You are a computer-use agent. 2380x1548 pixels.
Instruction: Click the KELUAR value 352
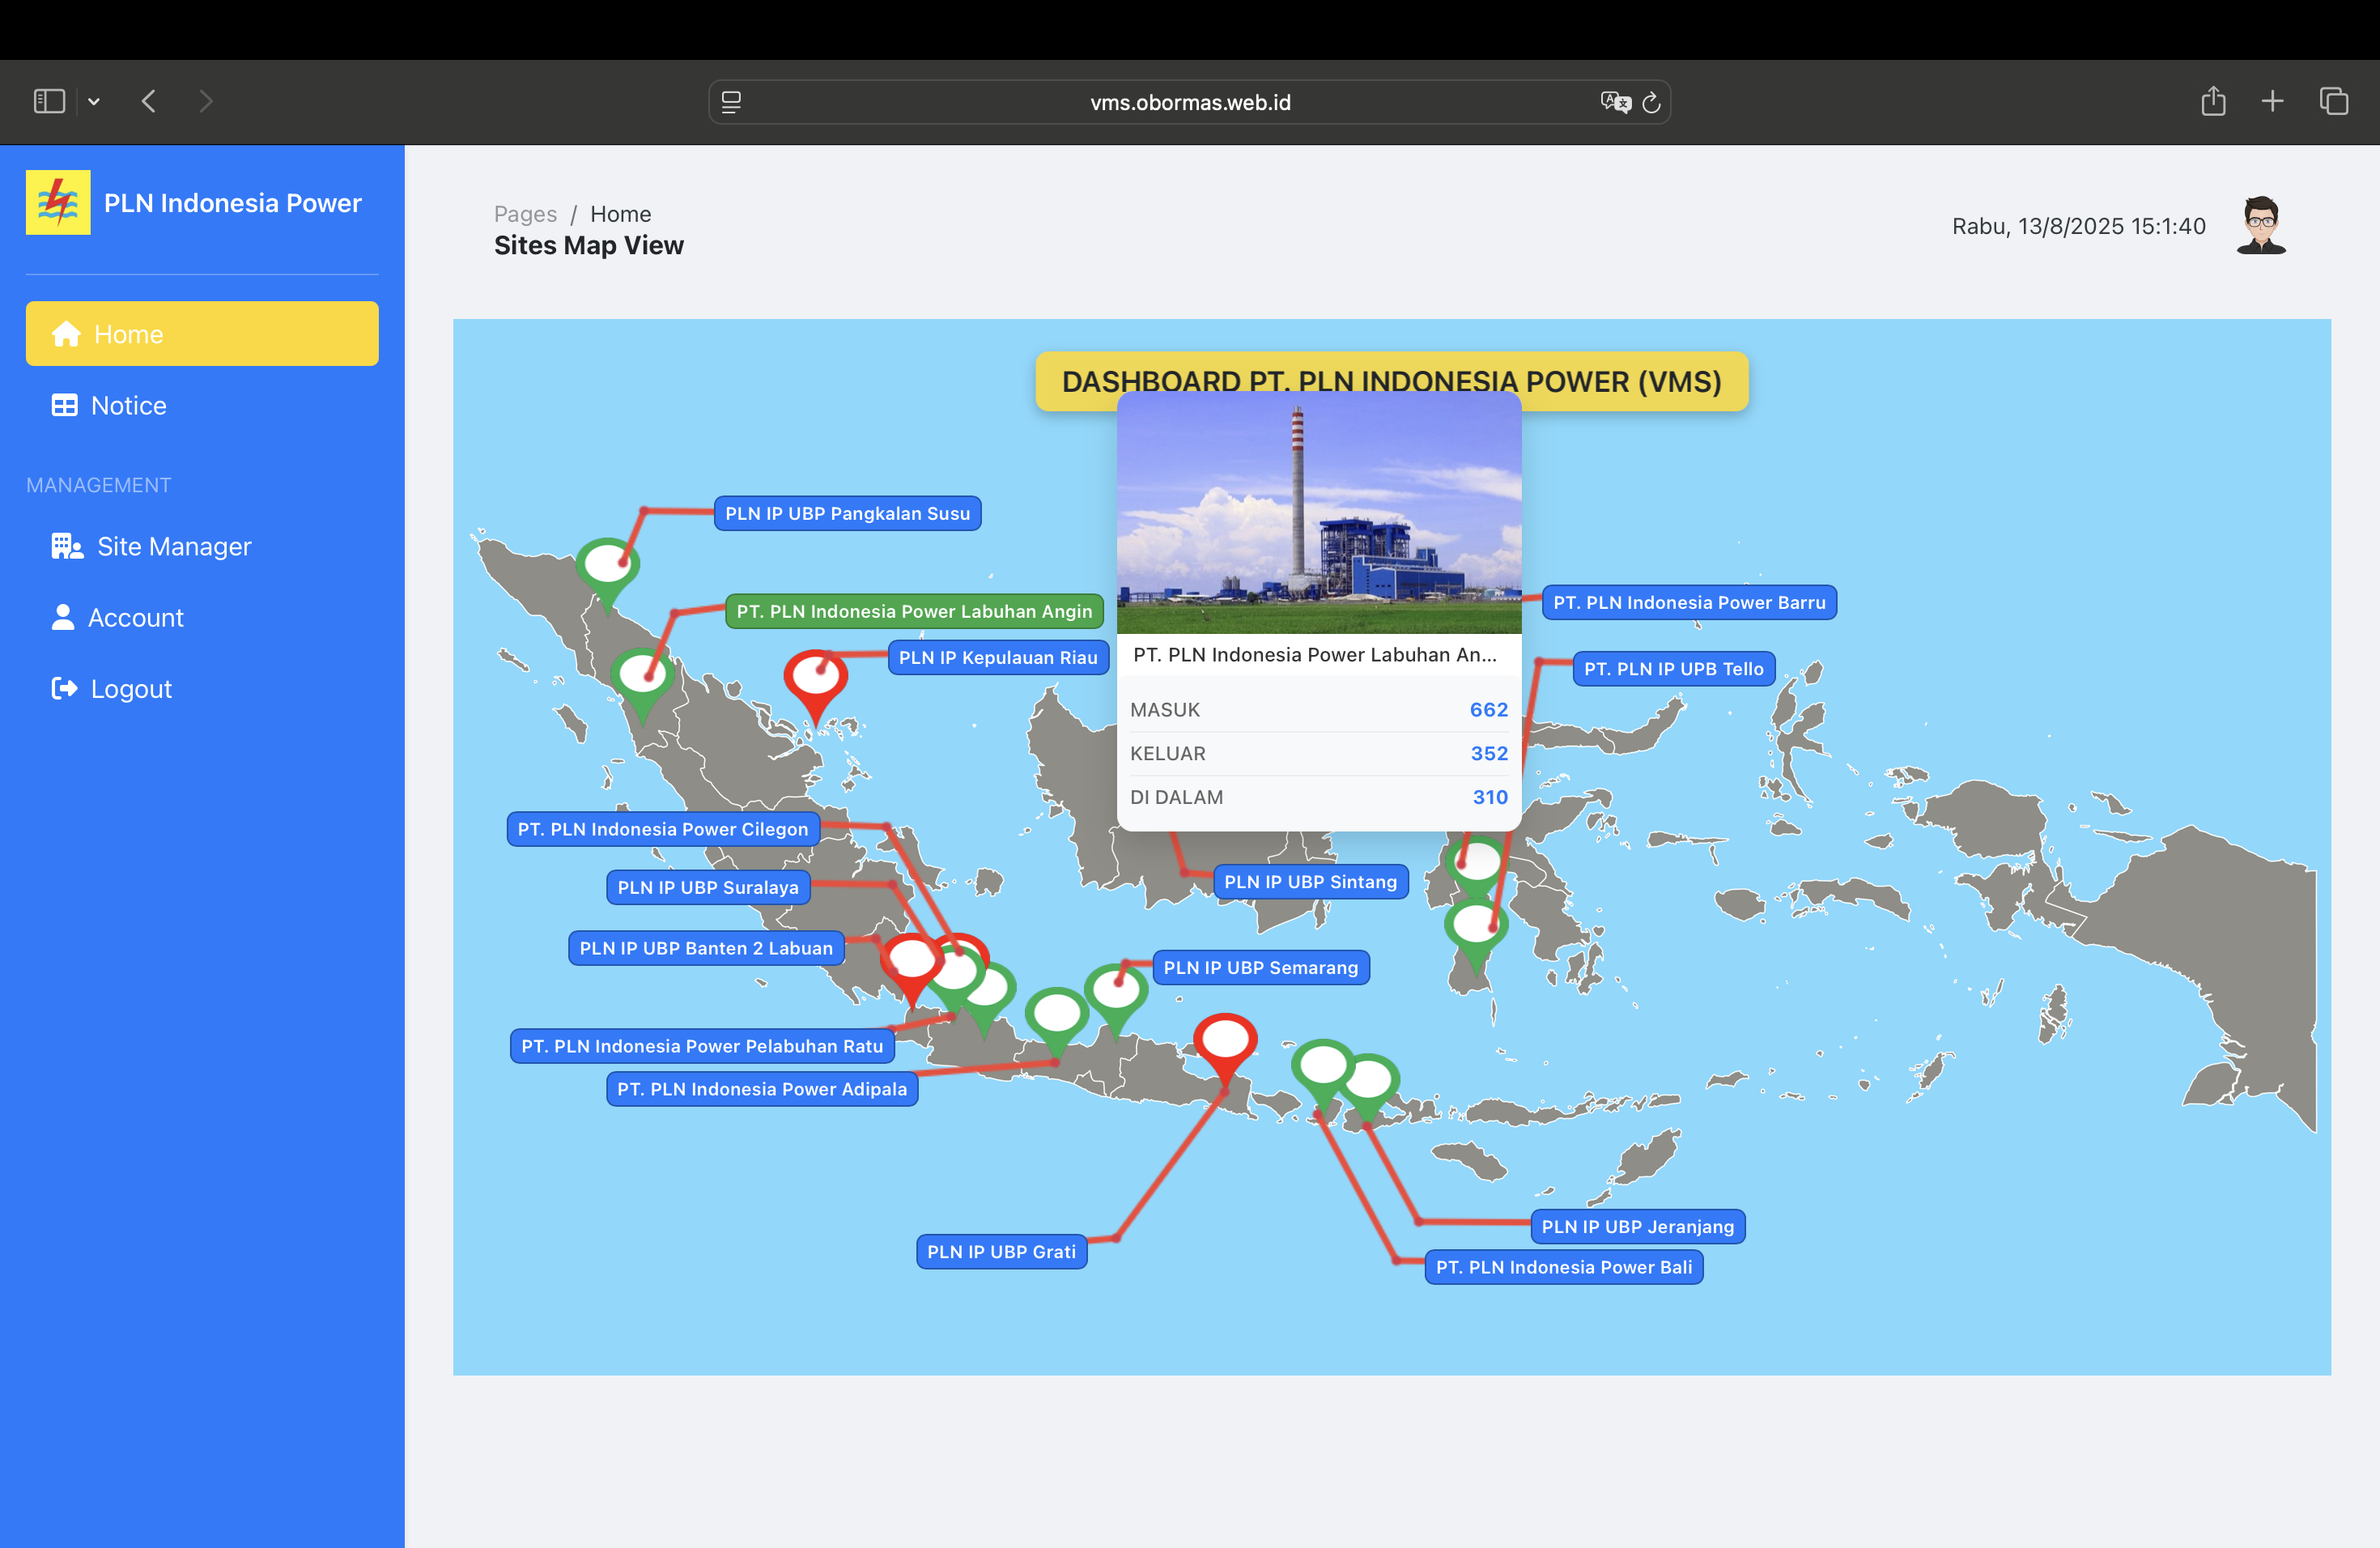click(1489, 753)
